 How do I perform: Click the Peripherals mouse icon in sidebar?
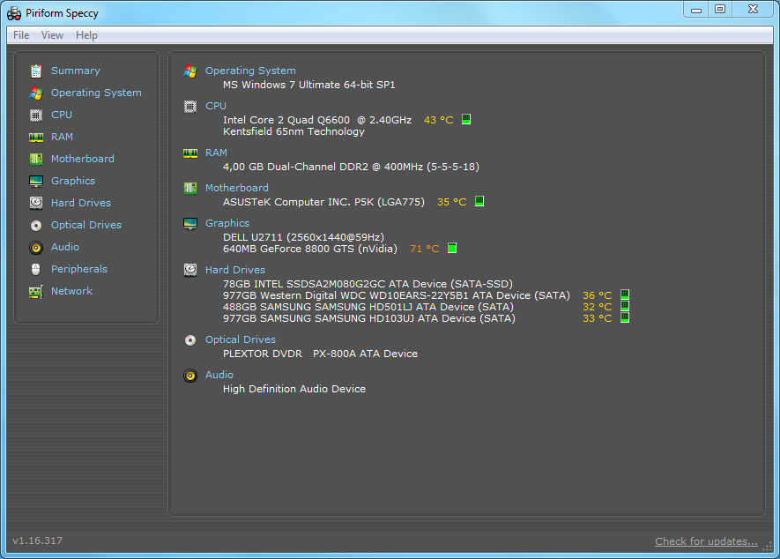pos(36,269)
